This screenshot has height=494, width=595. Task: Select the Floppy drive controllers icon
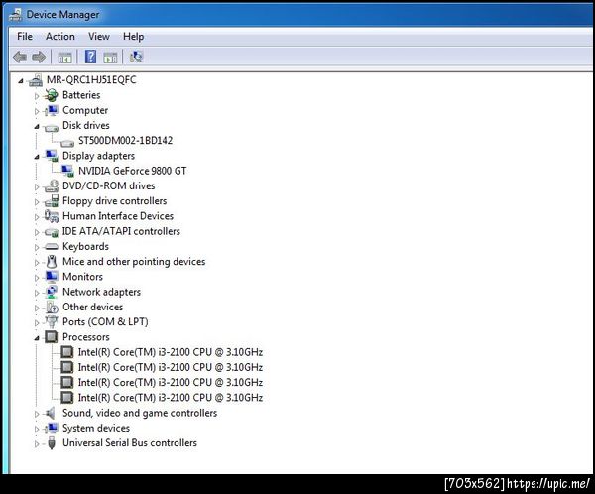point(52,201)
